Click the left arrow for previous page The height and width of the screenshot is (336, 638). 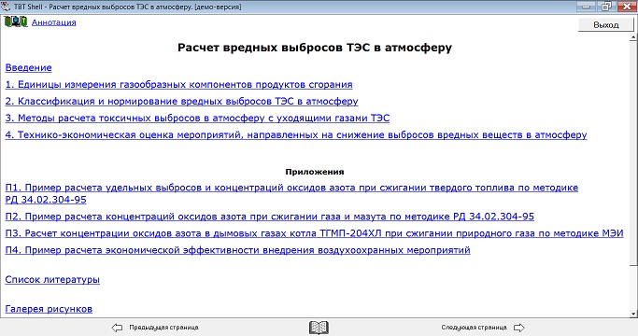pos(117,328)
